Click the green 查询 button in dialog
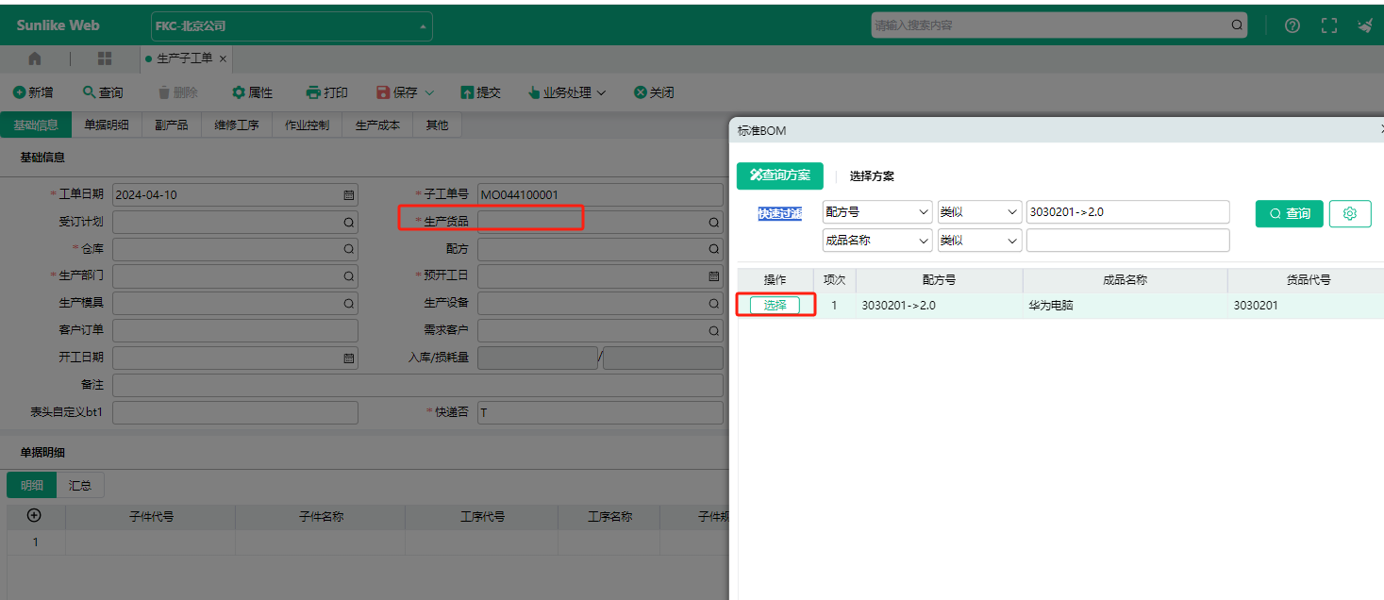The height and width of the screenshot is (600, 1384). coord(1290,213)
